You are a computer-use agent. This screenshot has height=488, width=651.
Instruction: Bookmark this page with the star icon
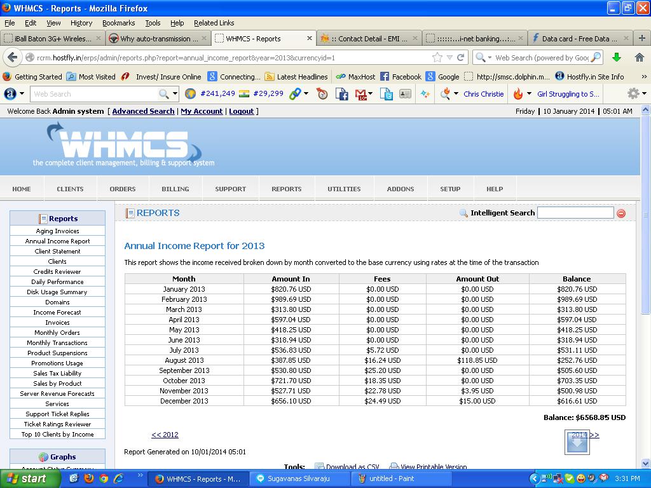(437, 57)
